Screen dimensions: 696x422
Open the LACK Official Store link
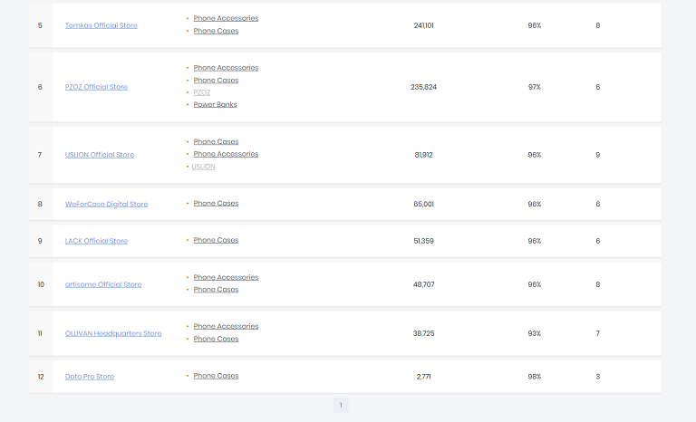coord(96,241)
